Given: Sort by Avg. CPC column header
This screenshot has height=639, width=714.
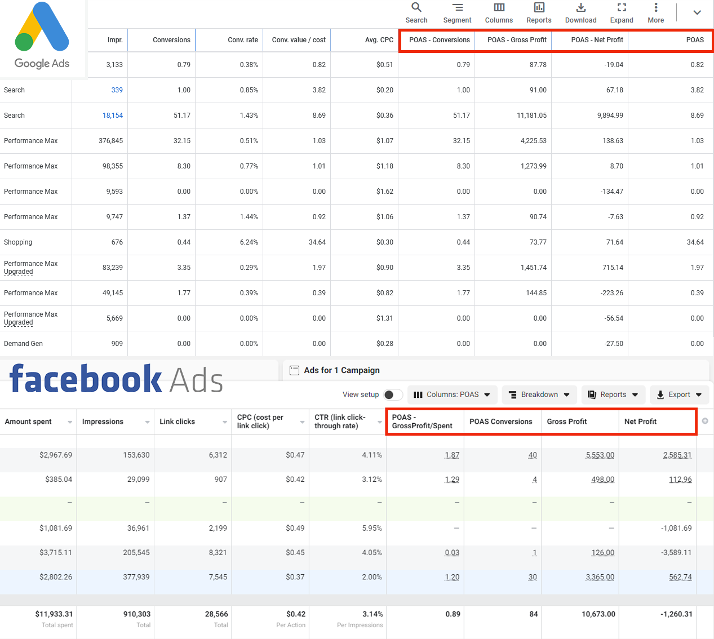Looking at the screenshot, I should [379, 40].
